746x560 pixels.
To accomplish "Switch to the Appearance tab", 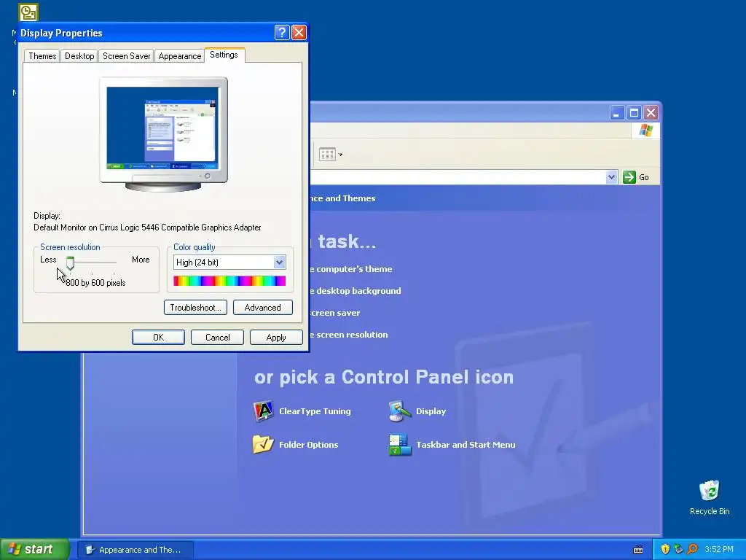I will coord(180,55).
